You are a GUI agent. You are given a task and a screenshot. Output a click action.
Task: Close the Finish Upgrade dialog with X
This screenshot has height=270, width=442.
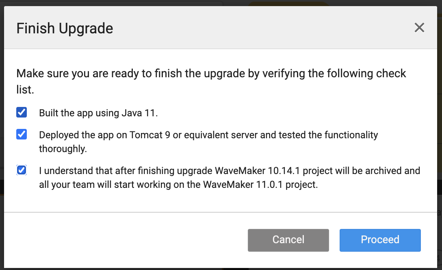point(419,28)
